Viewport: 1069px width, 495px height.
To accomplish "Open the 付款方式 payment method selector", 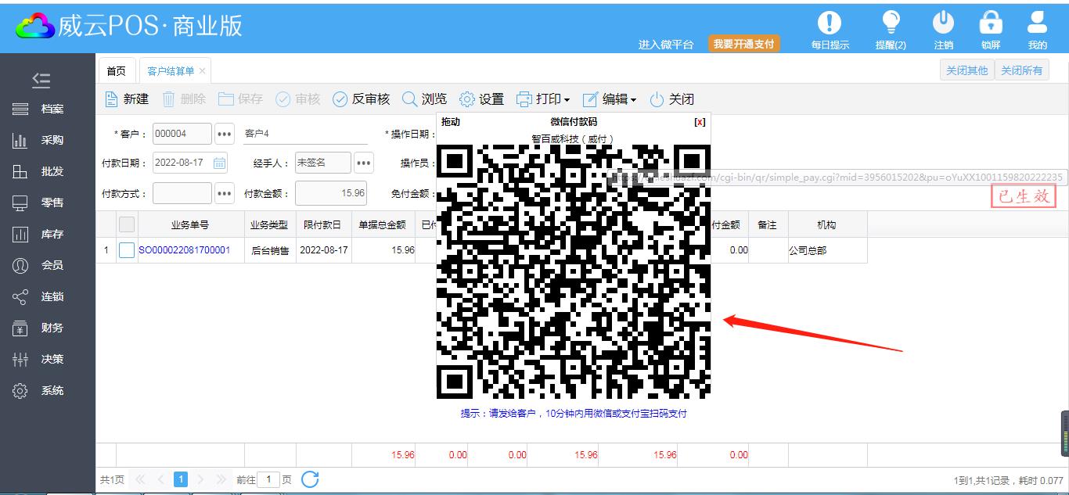I will [x=225, y=193].
